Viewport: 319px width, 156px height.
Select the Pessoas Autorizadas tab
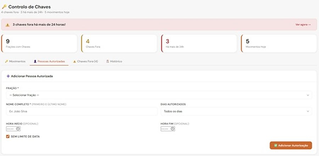49,61
